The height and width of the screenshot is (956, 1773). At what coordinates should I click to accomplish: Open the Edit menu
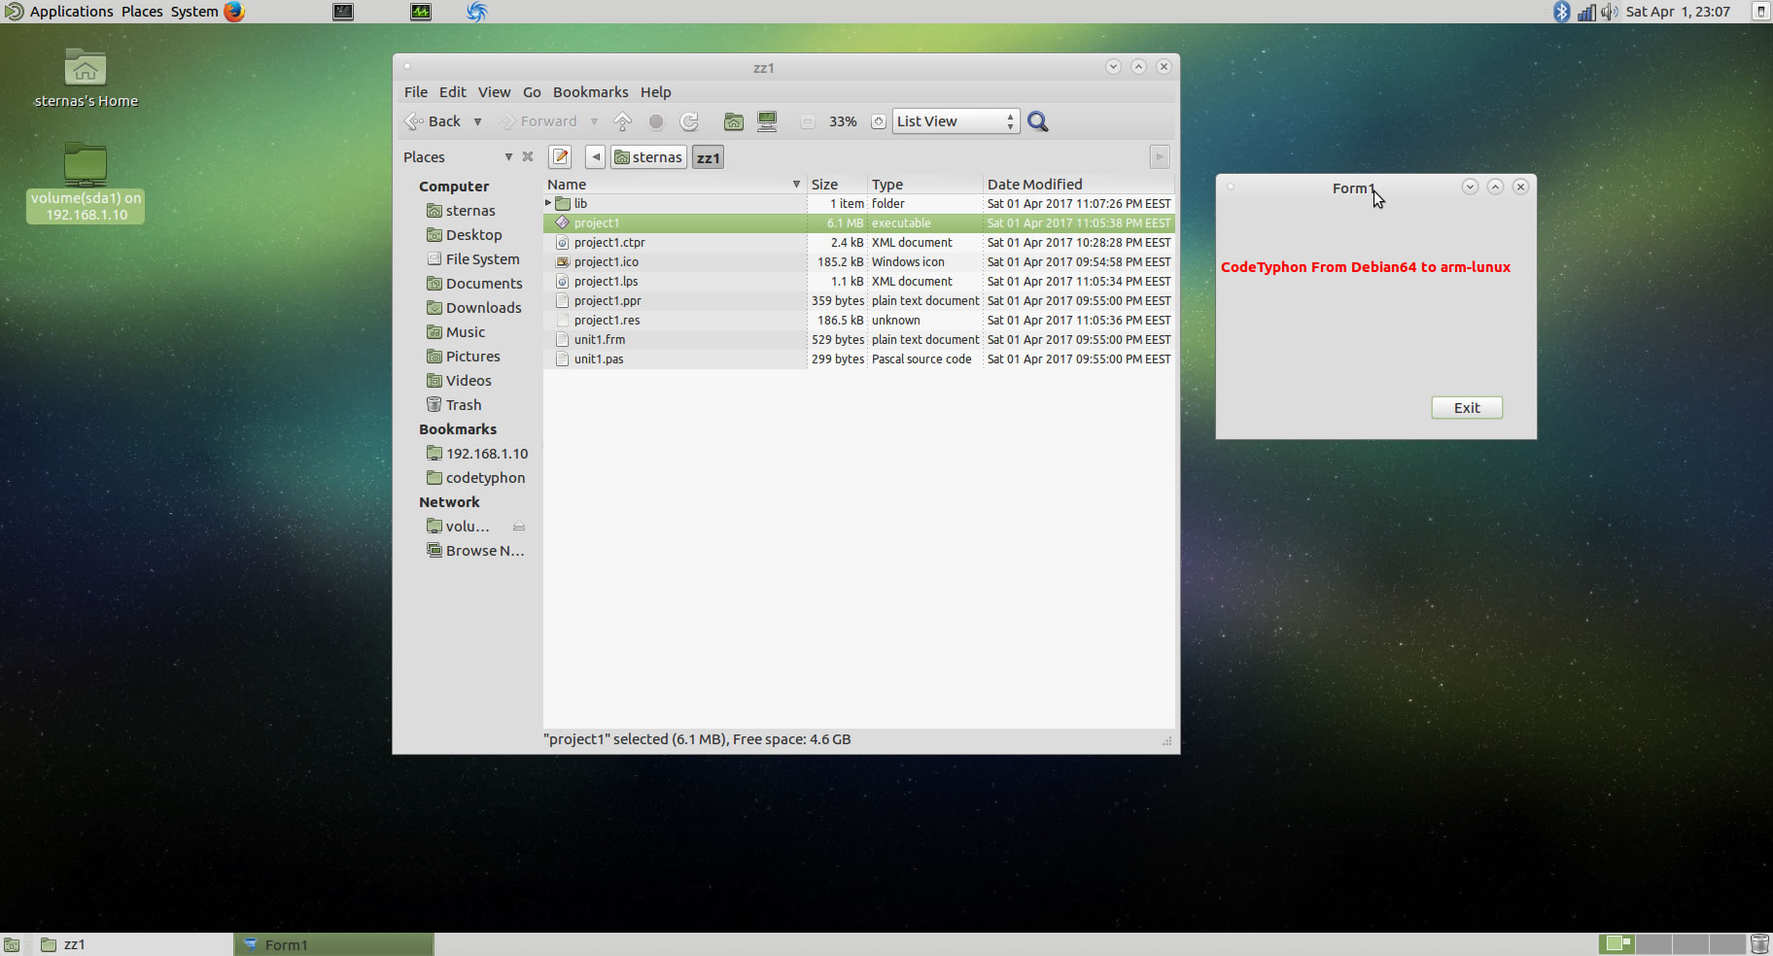point(452,91)
